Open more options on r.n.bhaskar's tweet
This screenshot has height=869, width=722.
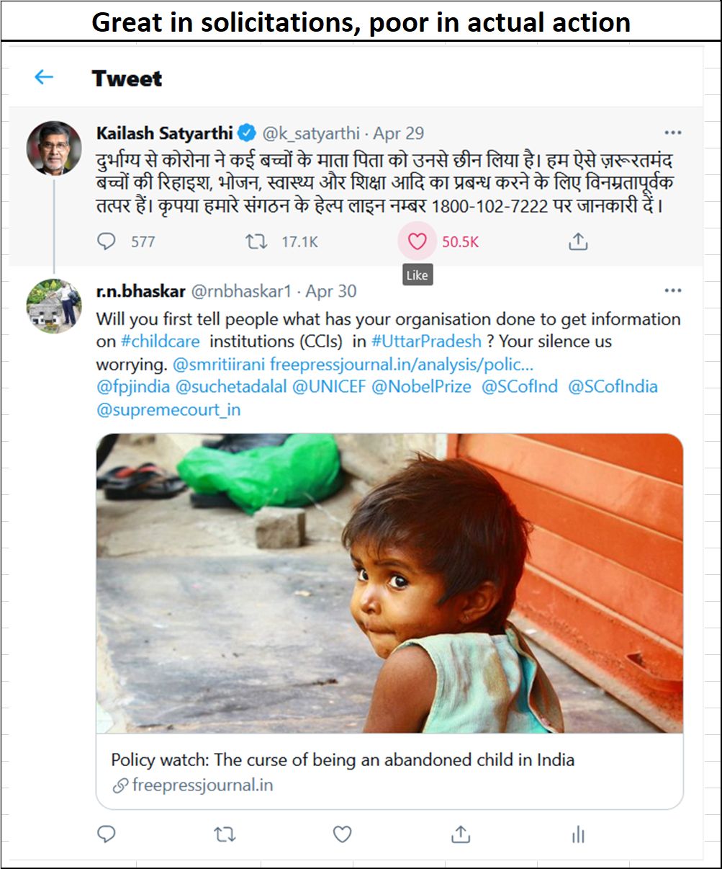[673, 290]
